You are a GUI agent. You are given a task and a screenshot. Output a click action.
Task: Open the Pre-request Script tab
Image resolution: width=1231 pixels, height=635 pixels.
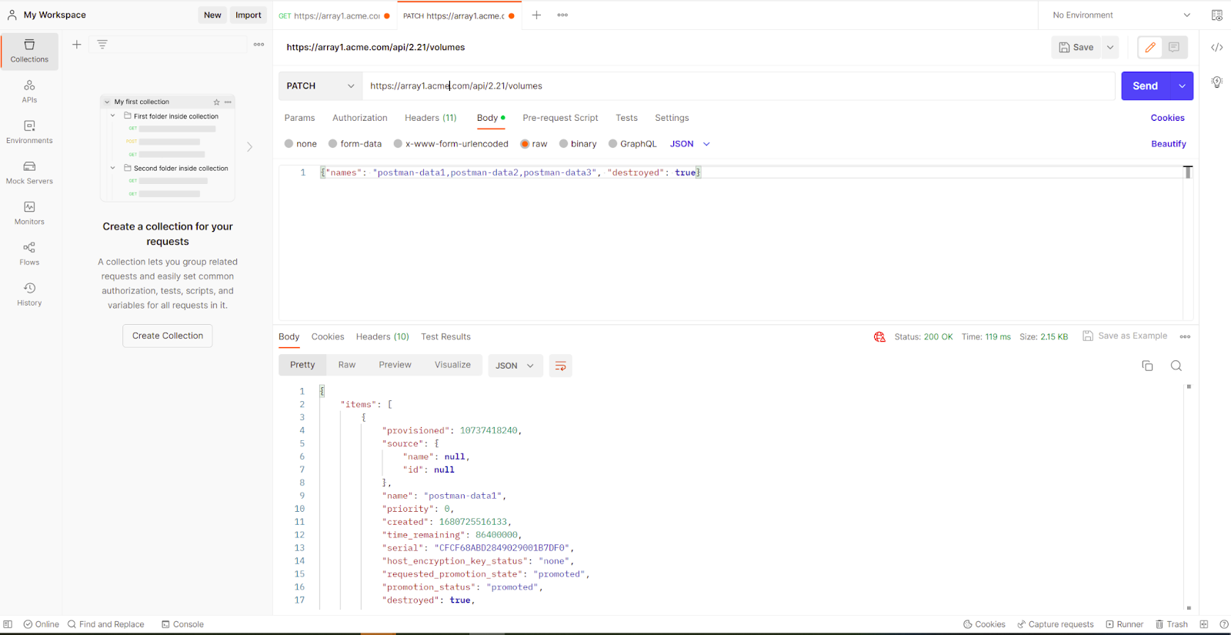point(560,118)
